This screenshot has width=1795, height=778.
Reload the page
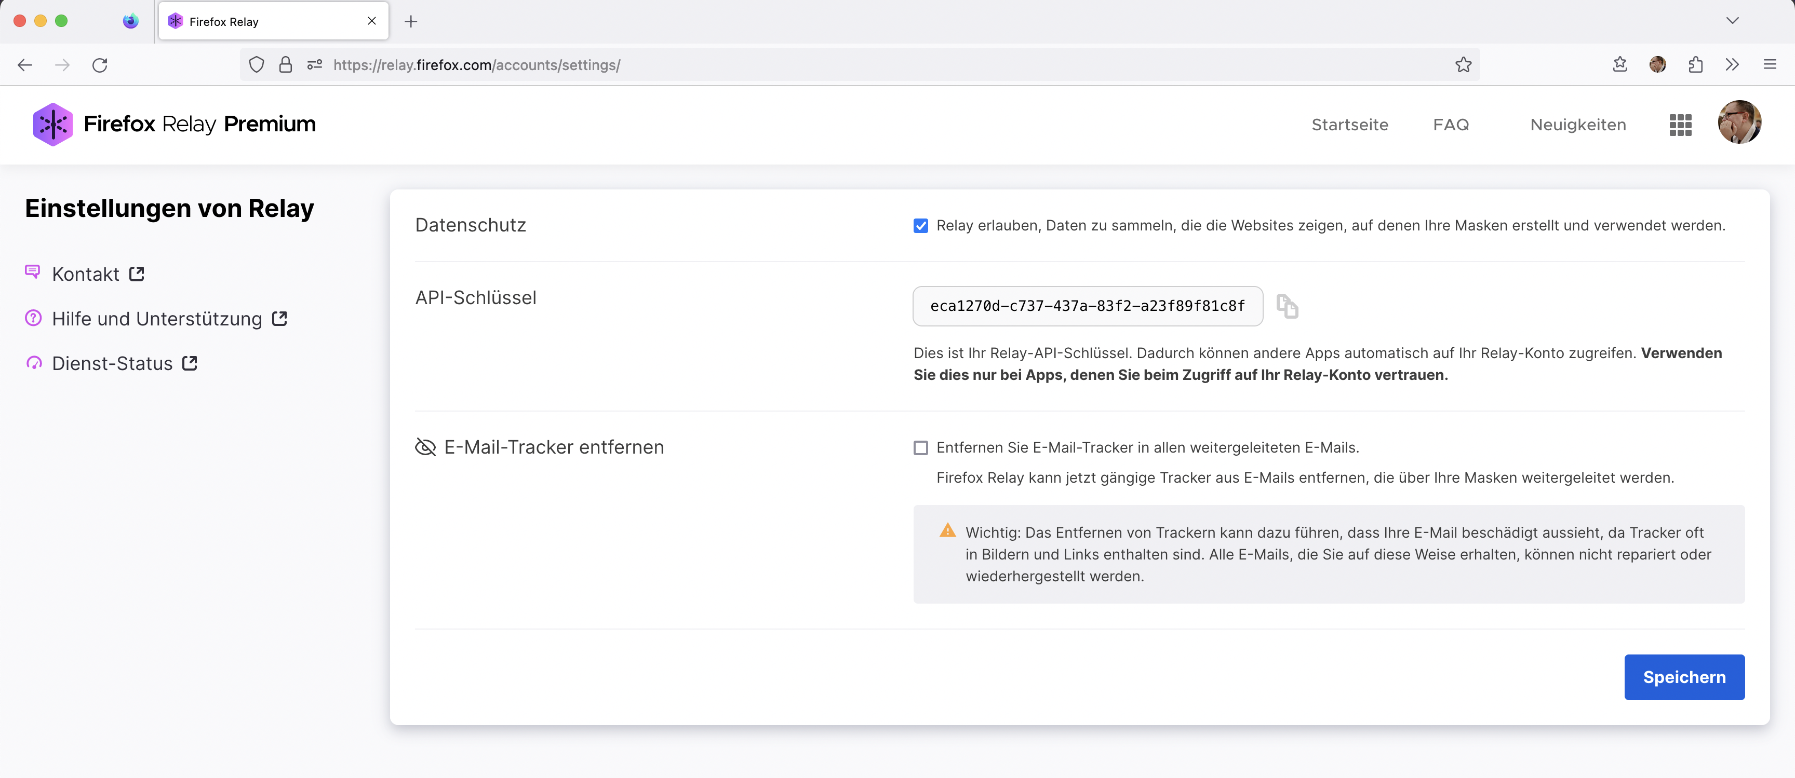(x=100, y=65)
